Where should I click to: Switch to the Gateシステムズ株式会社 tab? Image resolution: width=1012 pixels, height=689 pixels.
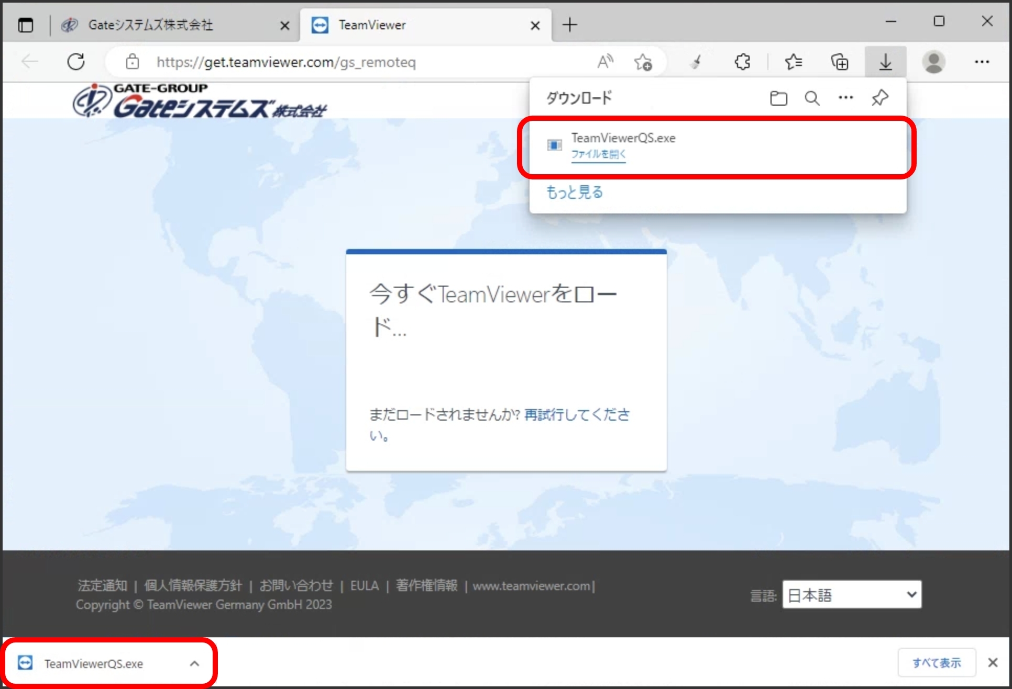pyautogui.click(x=150, y=25)
